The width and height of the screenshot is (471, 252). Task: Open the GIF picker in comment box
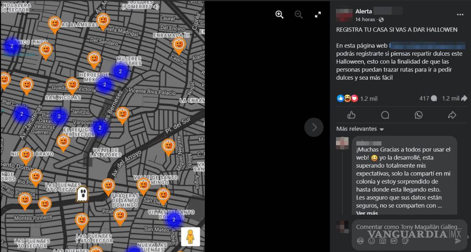[x=394, y=241]
